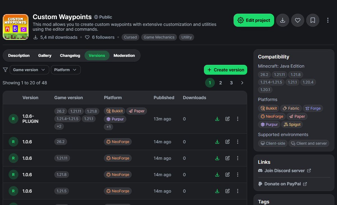Click the next page chevron arrow
Image resolution: width=337 pixels, height=205 pixels.
point(242,83)
